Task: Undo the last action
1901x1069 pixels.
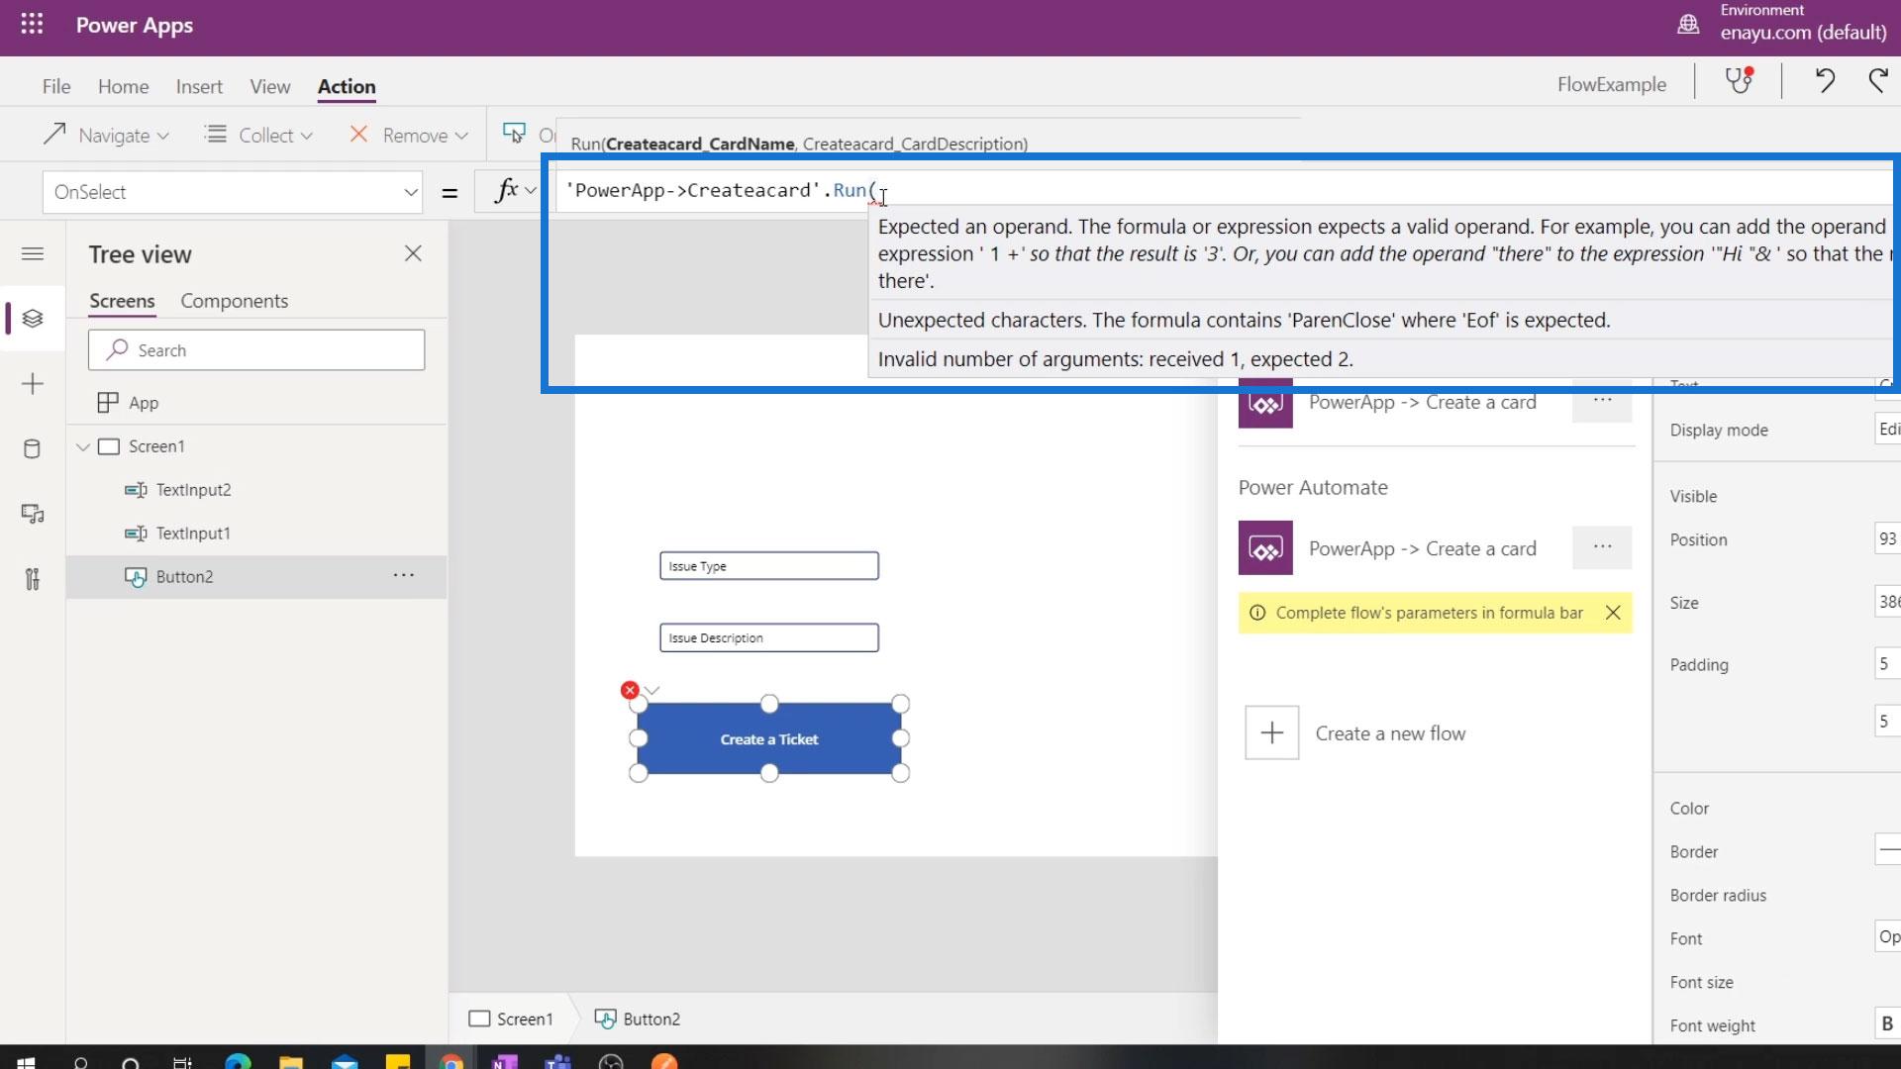Action: [x=1825, y=81]
